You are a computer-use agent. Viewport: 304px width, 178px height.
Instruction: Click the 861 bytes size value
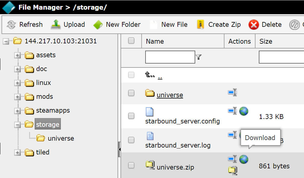(x=274, y=166)
